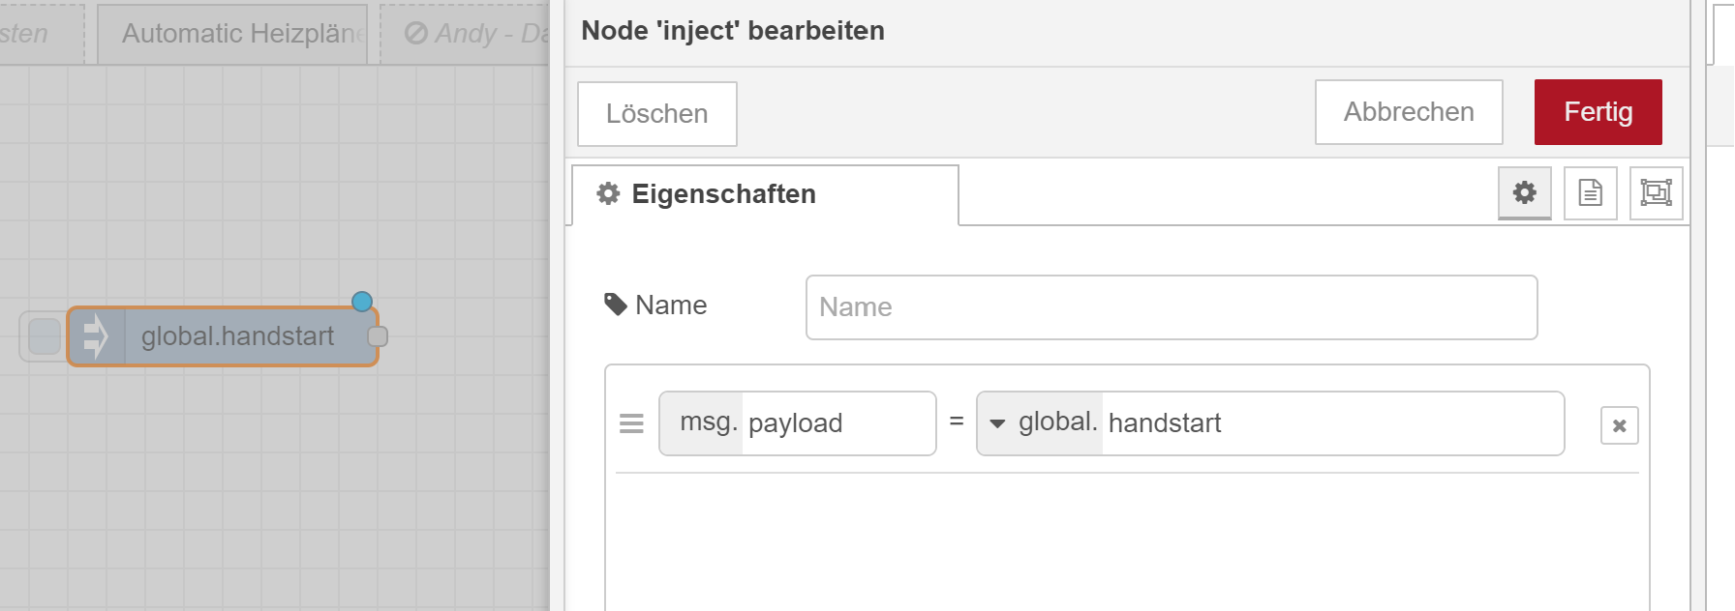Screen dimensions: 1735x611
Task: Open the node appearance settings icon
Action: (1656, 193)
